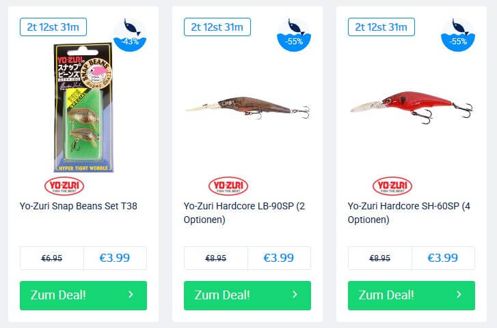Open Yo-Zuri Hardcore LB-90SP title link
The width and height of the screenshot is (497, 328).
[244, 213]
